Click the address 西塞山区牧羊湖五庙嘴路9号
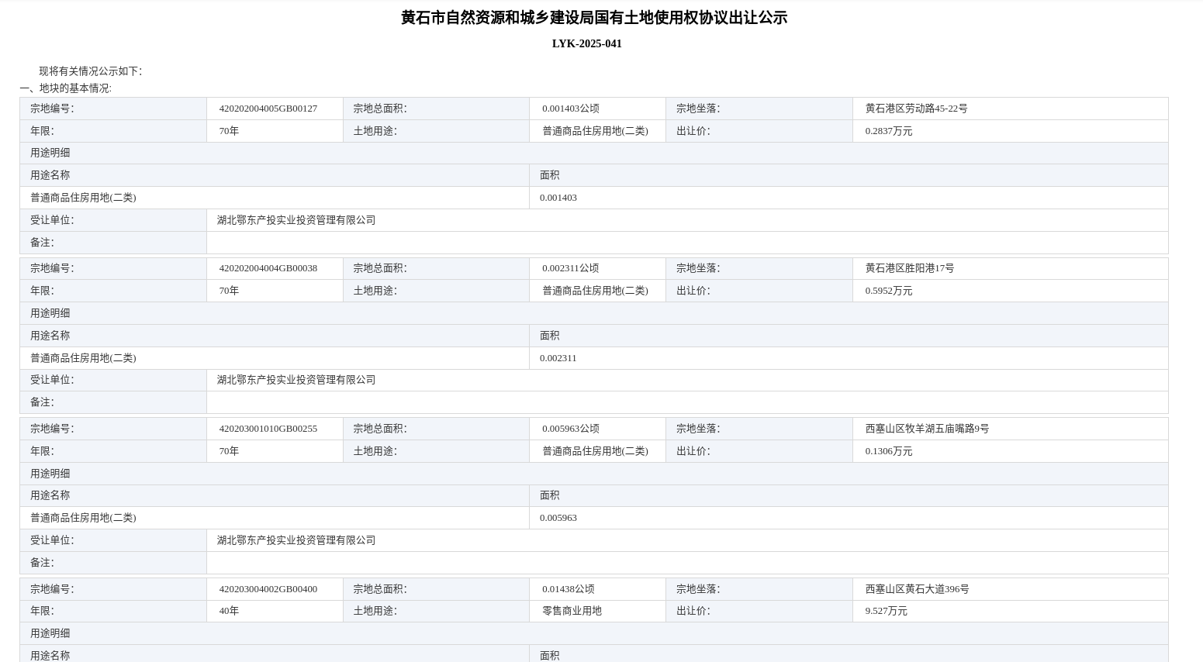Screen dimensions: 1203x662 click(x=927, y=429)
